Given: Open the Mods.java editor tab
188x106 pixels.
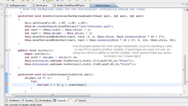Looking at the screenshot, I should coord(40,5).
